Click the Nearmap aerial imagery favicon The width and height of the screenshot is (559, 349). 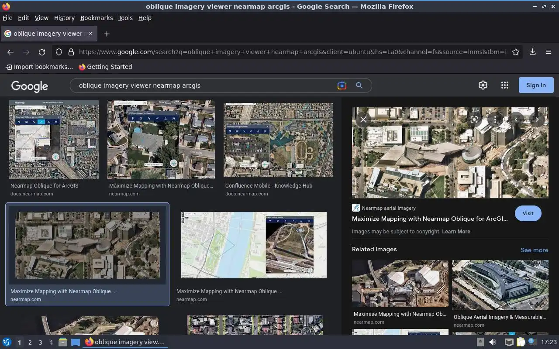click(356, 208)
